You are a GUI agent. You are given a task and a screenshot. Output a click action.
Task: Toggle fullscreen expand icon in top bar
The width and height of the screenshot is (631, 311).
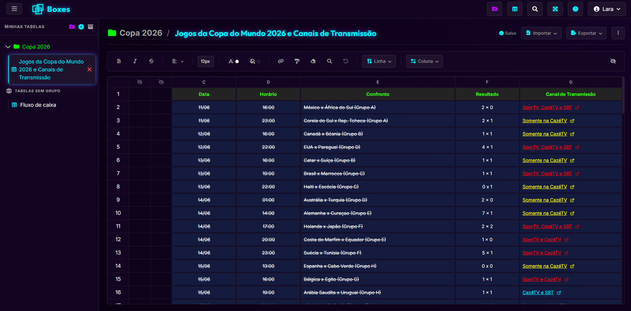tap(555, 9)
